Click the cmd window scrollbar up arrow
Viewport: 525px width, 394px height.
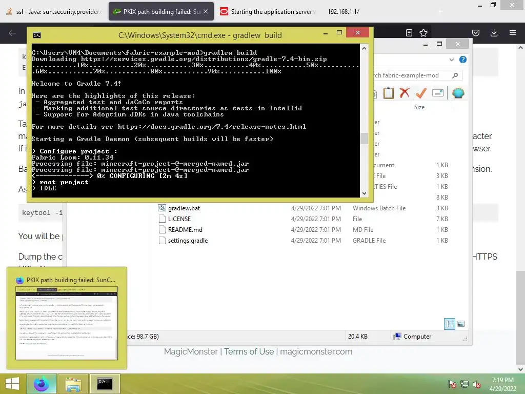click(365, 49)
